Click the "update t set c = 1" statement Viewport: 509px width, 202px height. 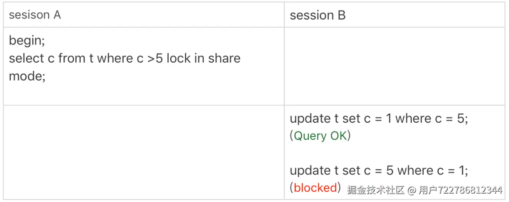(341, 118)
